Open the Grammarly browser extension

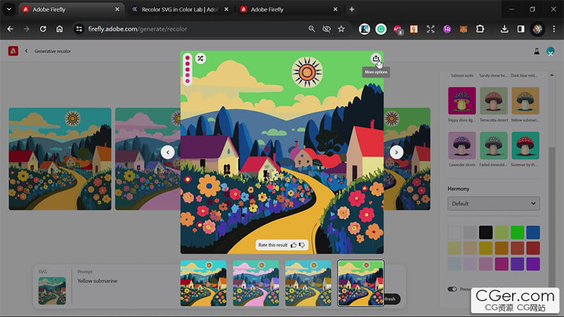(x=381, y=29)
